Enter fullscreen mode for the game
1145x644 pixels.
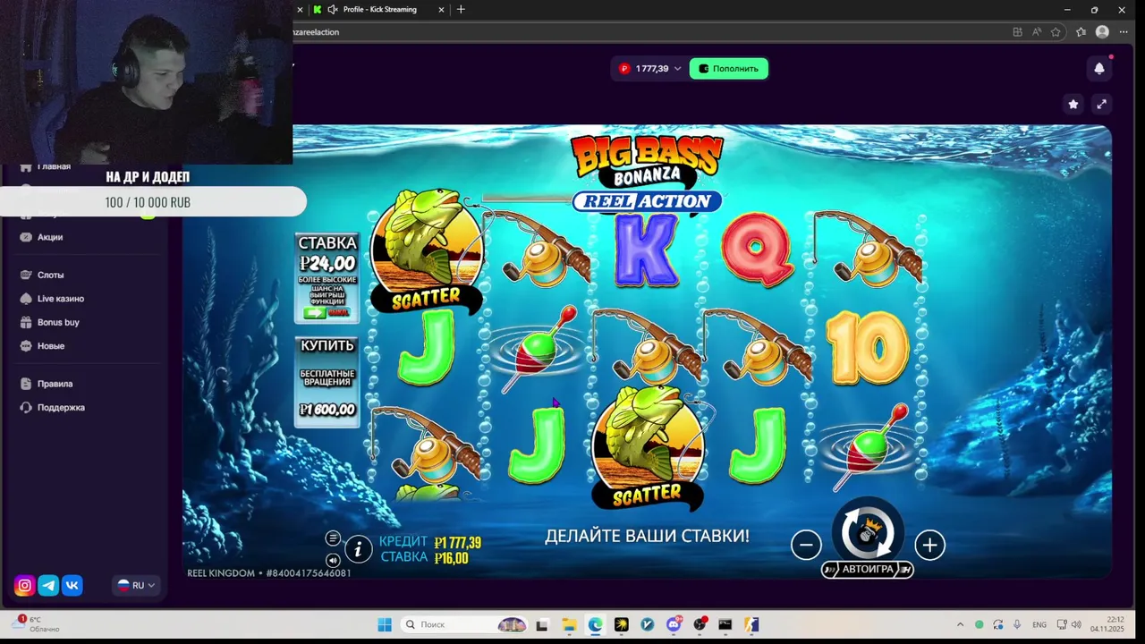pyautogui.click(x=1101, y=104)
